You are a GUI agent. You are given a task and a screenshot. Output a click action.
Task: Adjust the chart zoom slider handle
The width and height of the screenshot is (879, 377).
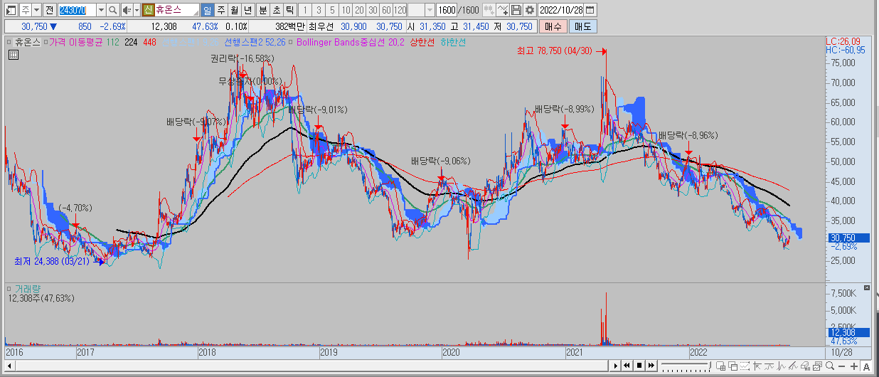tap(710, 365)
